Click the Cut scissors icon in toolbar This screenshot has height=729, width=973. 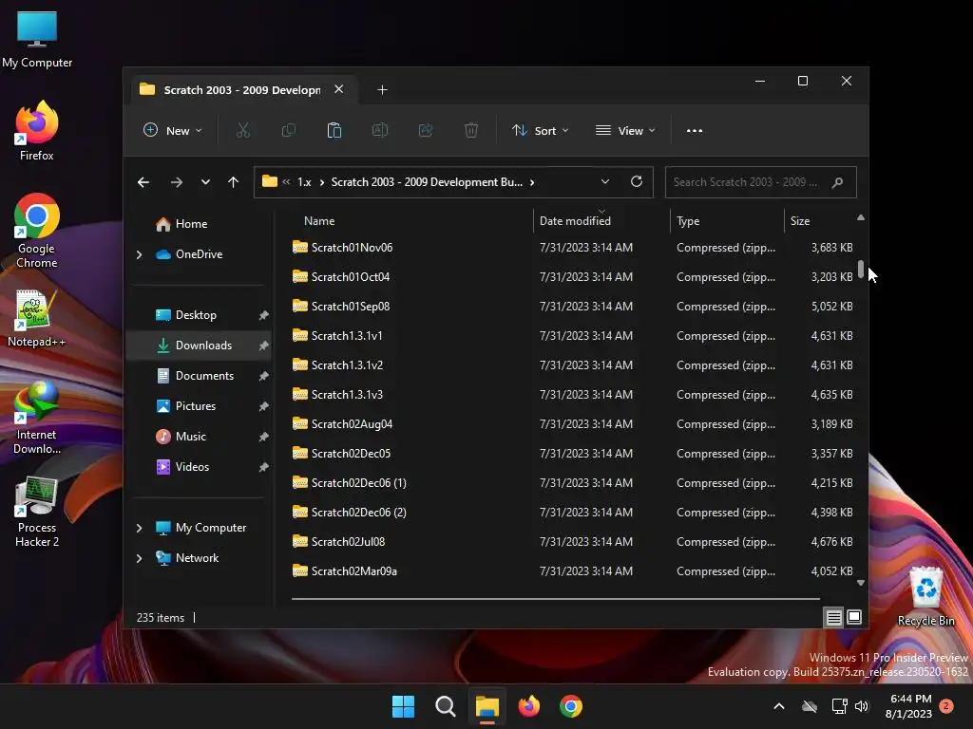click(x=242, y=130)
